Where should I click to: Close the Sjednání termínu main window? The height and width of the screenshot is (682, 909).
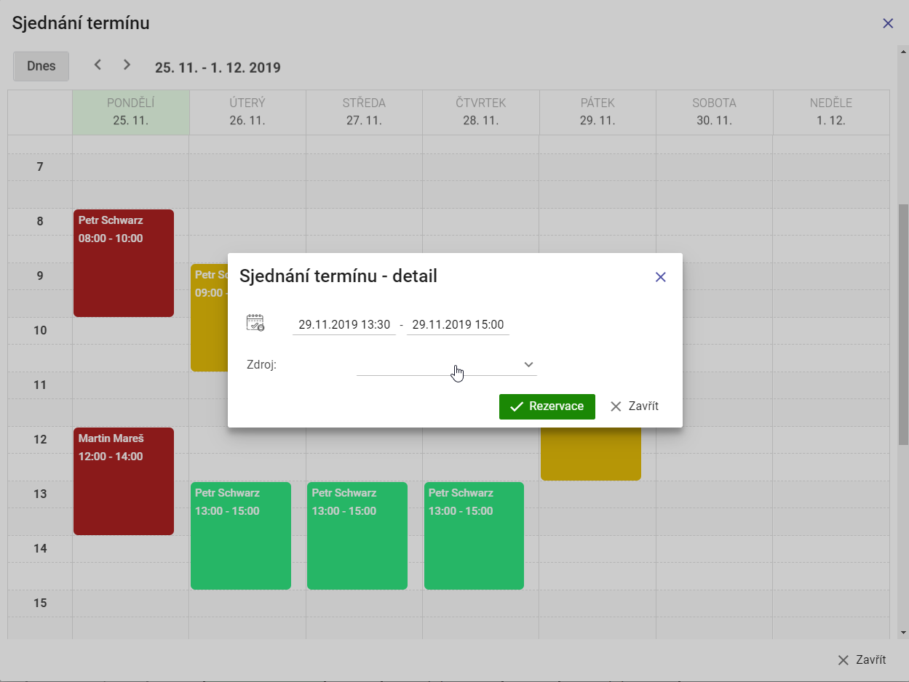[x=887, y=23]
